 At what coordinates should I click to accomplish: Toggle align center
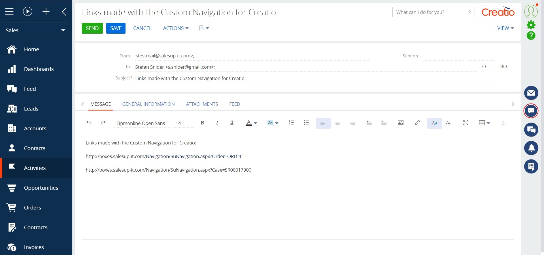338,123
